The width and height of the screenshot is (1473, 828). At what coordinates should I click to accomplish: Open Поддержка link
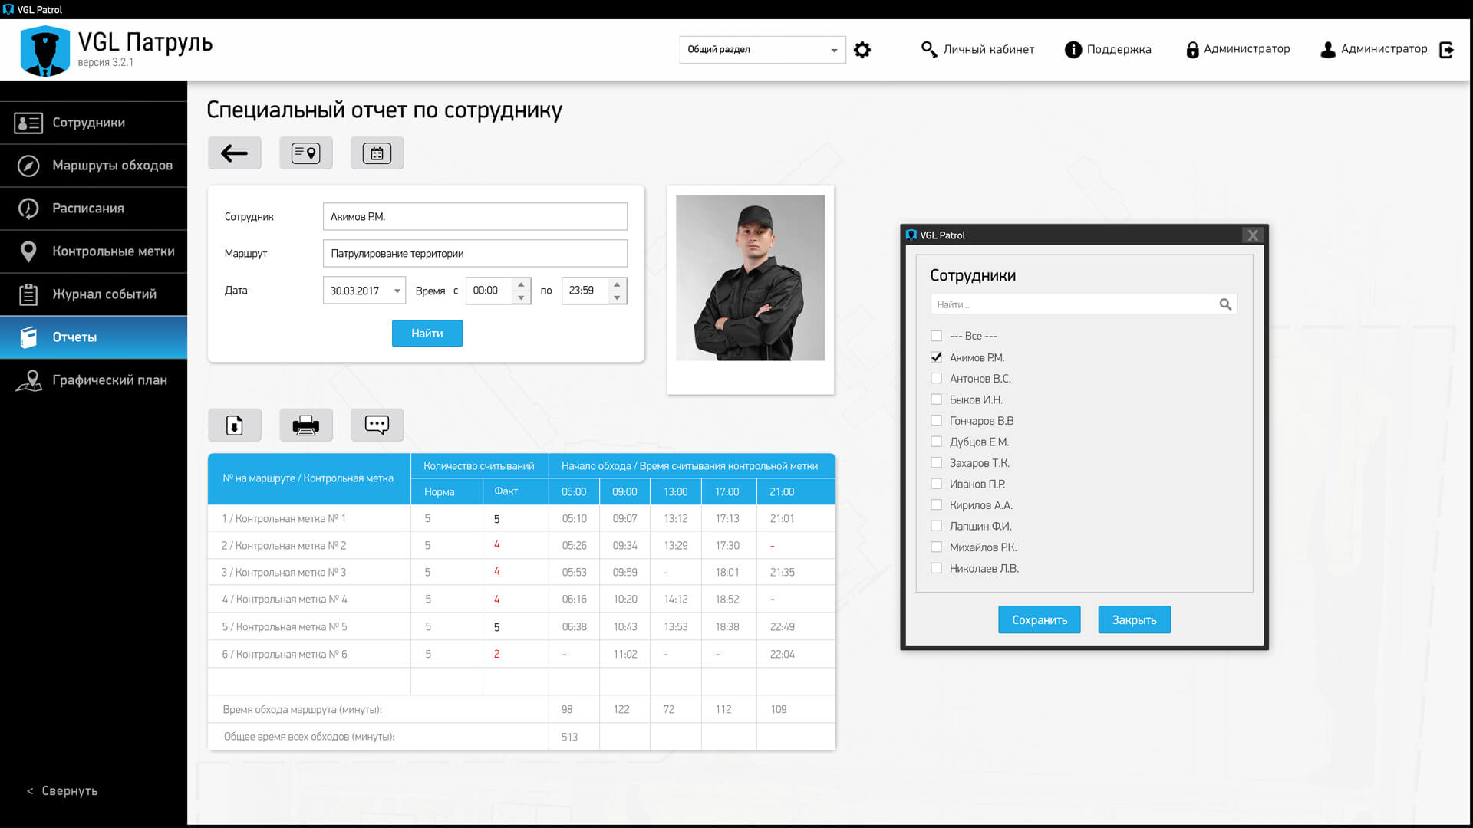1119,50
